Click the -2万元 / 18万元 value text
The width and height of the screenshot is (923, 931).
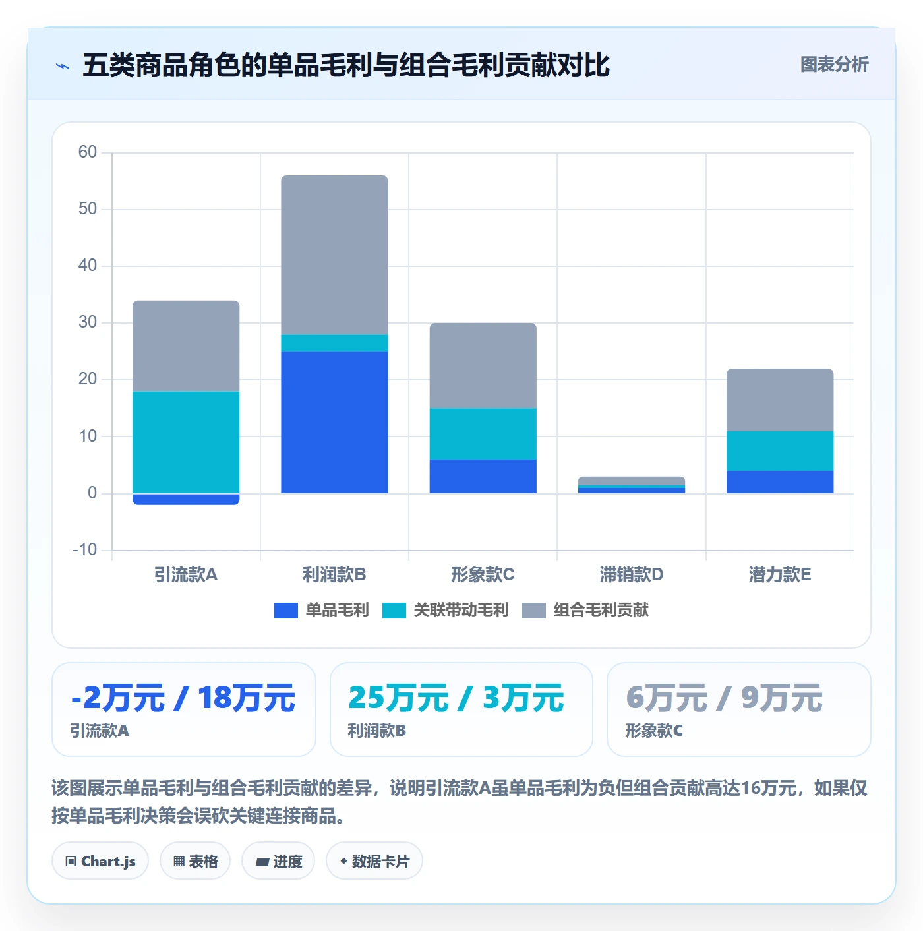coord(183,698)
